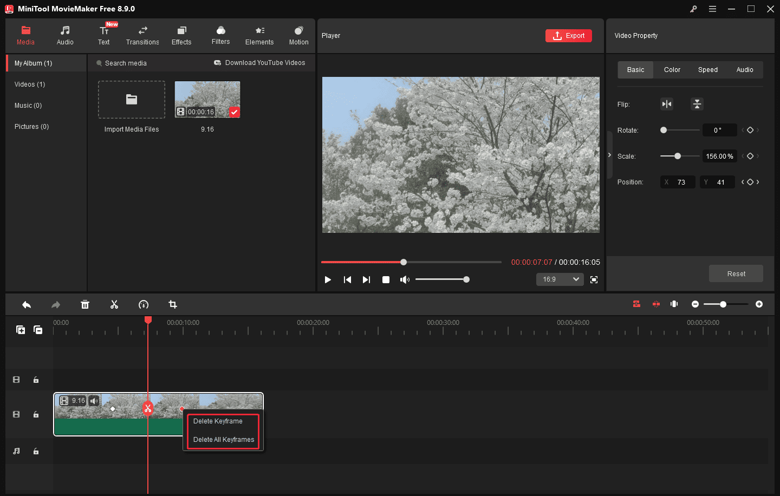Click the zoom out minus icon on timeline

(695, 304)
